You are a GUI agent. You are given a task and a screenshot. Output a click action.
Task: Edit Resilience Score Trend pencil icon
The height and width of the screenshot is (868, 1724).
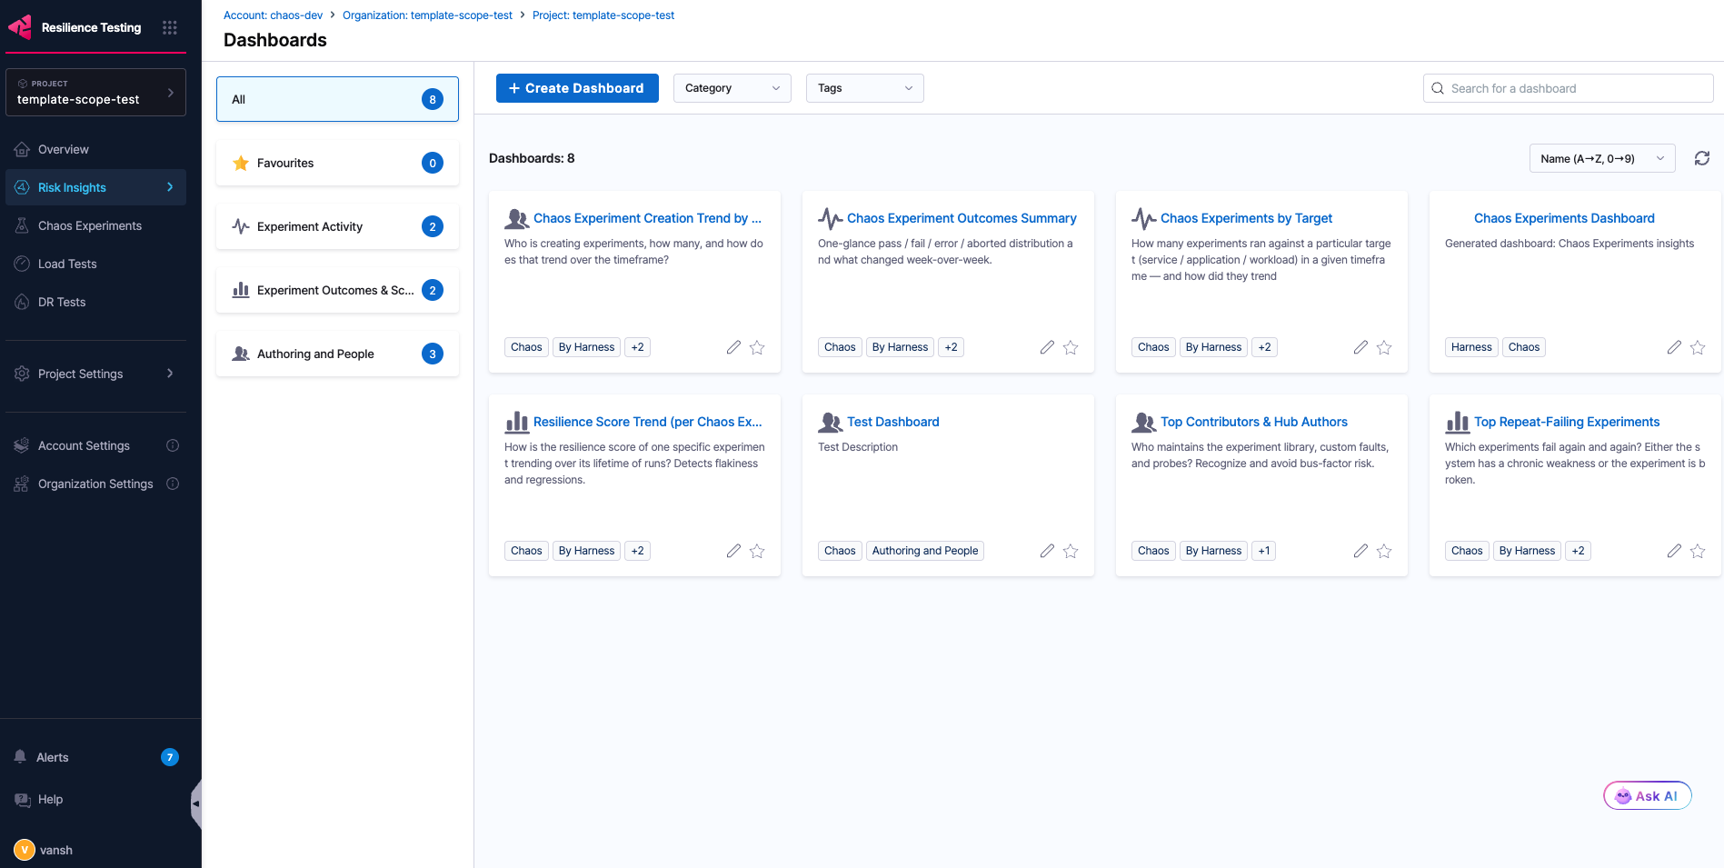(x=733, y=551)
